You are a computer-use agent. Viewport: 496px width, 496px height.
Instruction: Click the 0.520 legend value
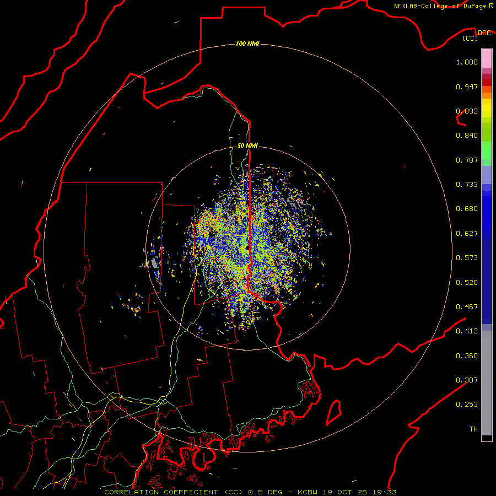(467, 283)
